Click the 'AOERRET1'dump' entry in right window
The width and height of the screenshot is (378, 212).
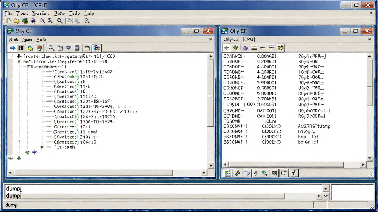click(x=314, y=126)
